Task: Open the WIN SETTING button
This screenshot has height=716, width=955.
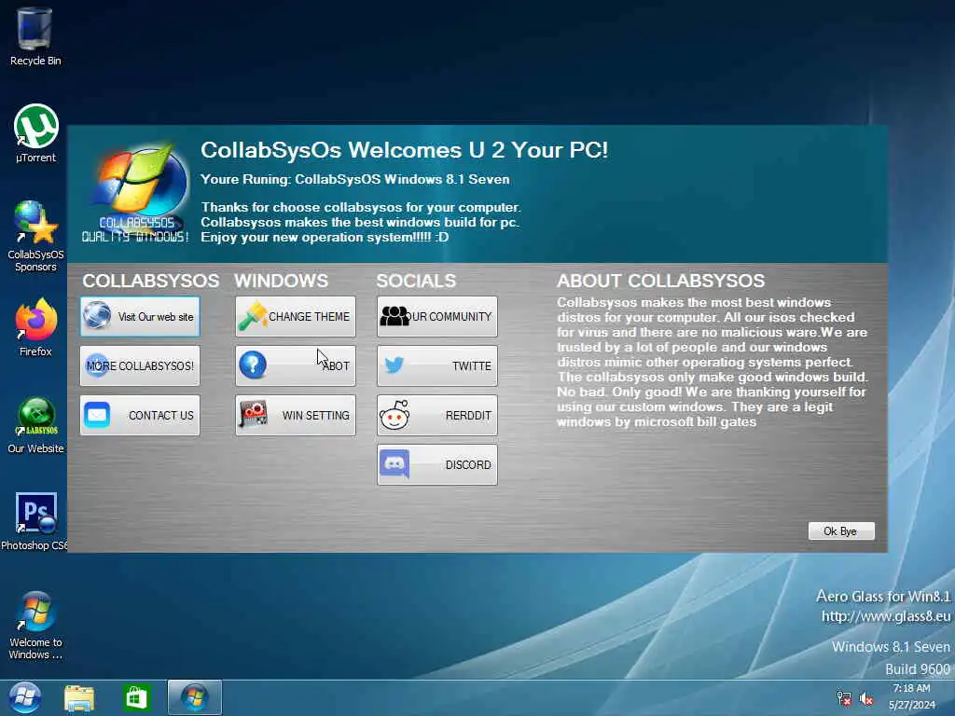Action: pos(296,415)
